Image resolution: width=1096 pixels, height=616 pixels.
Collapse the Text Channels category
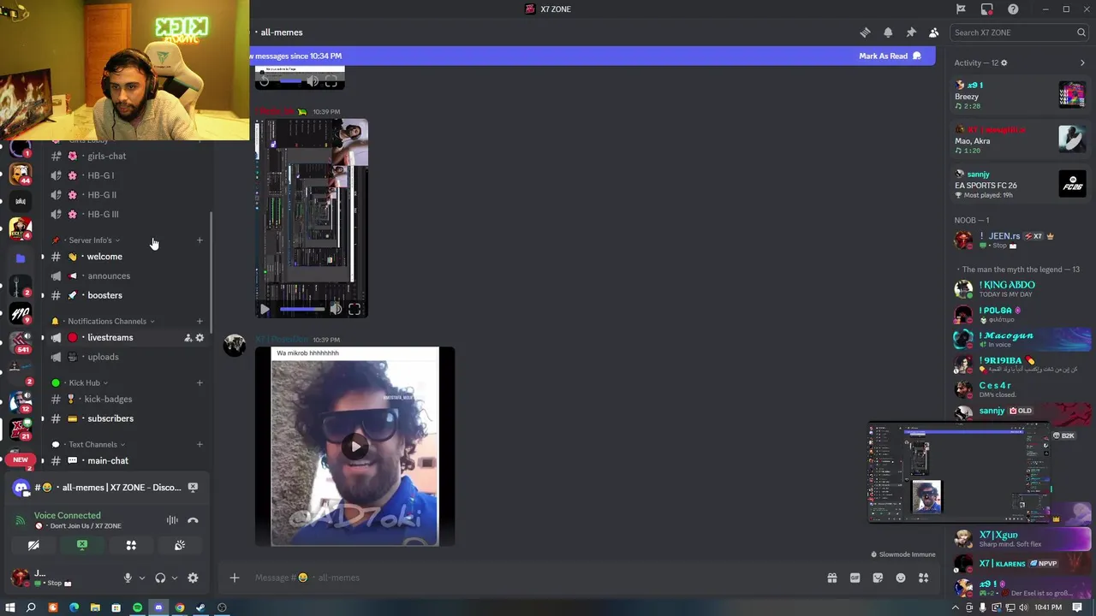(92, 445)
